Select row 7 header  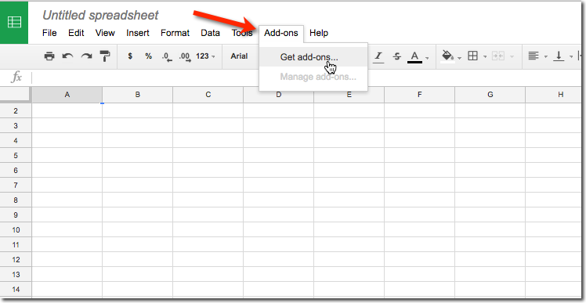point(16,186)
